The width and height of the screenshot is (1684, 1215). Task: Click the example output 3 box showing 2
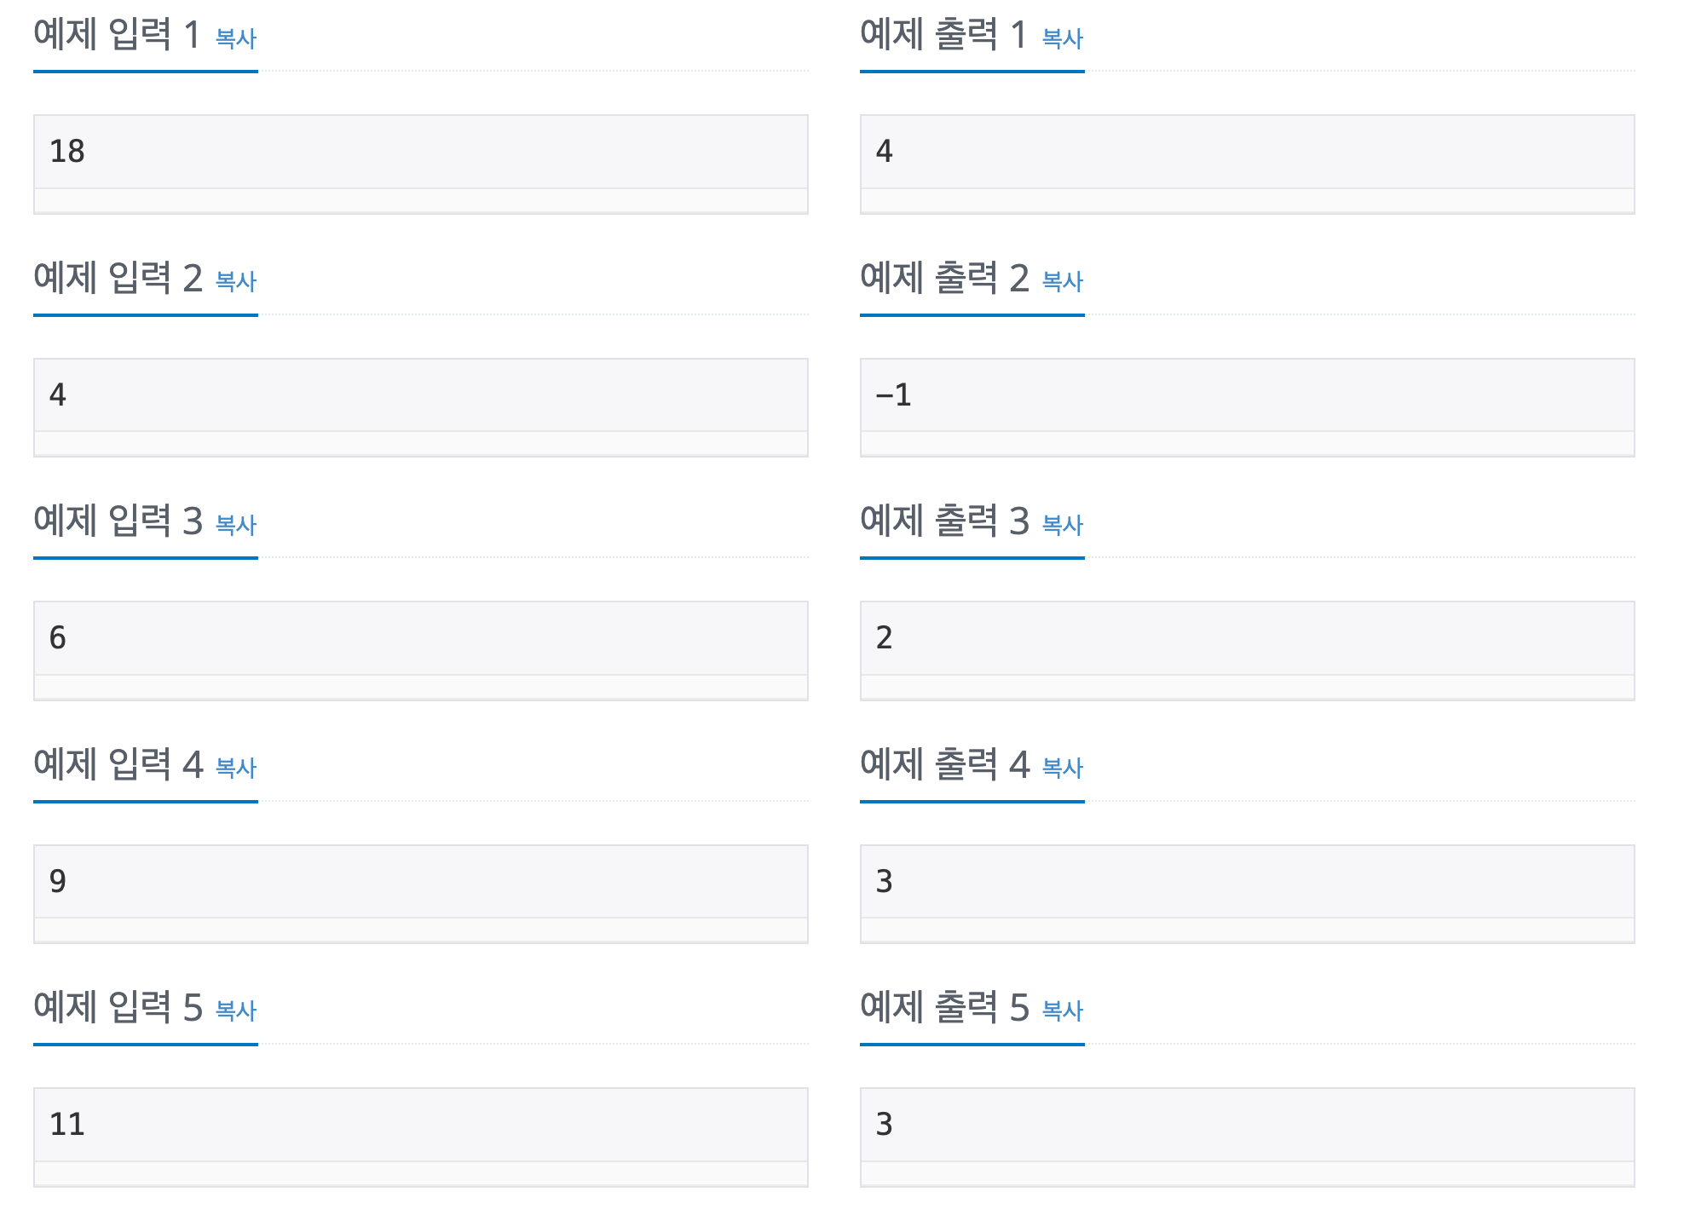tap(1248, 651)
